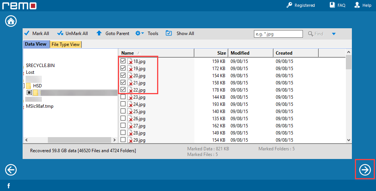Click the Mark All checkmark

(x=27, y=33)
